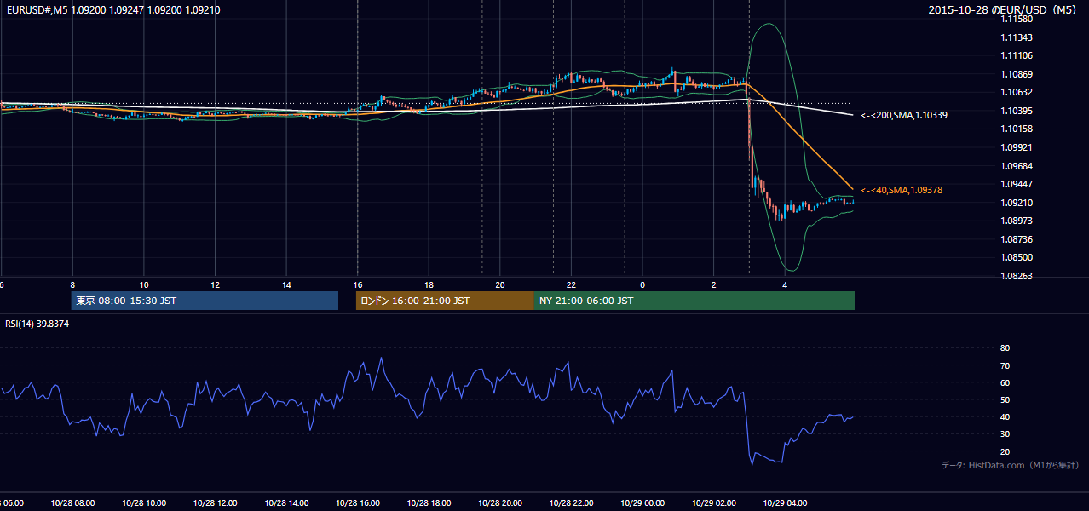Image resolution: width=1089 pixels, height=511 pixels.
Task: Click price axis value 1.11106
Action: pos(1016,55)
